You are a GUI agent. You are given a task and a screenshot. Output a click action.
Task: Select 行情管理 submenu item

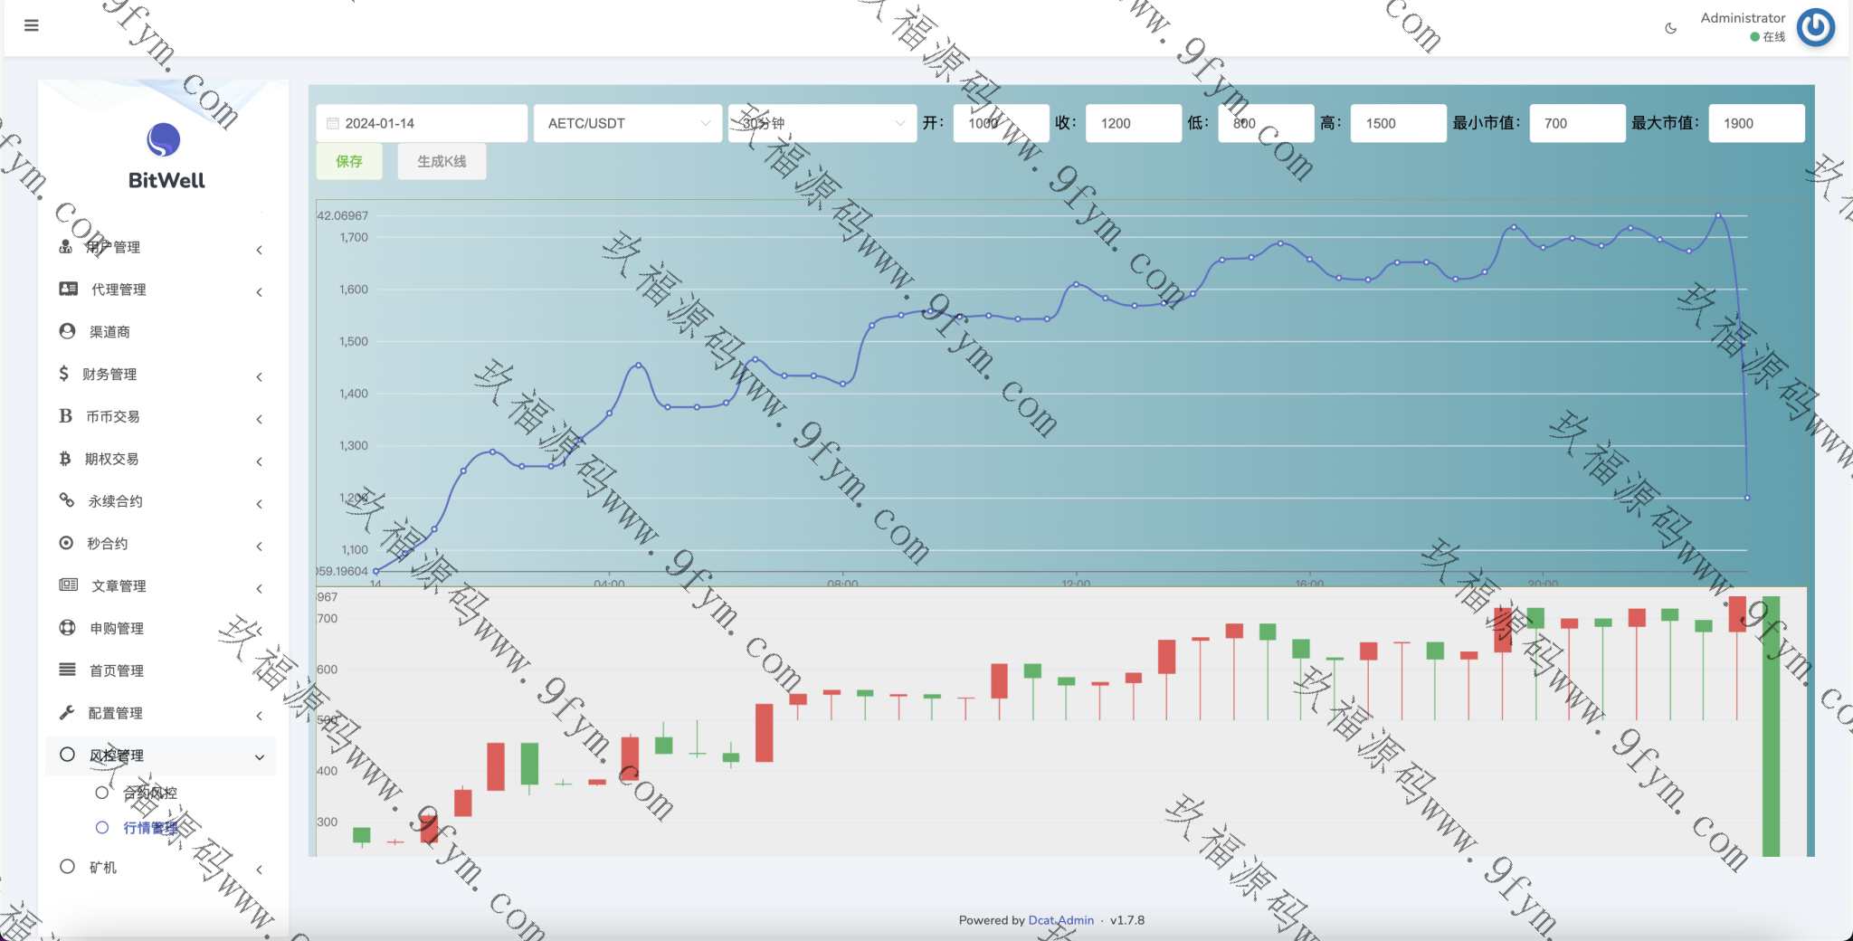tap(150, 828)
